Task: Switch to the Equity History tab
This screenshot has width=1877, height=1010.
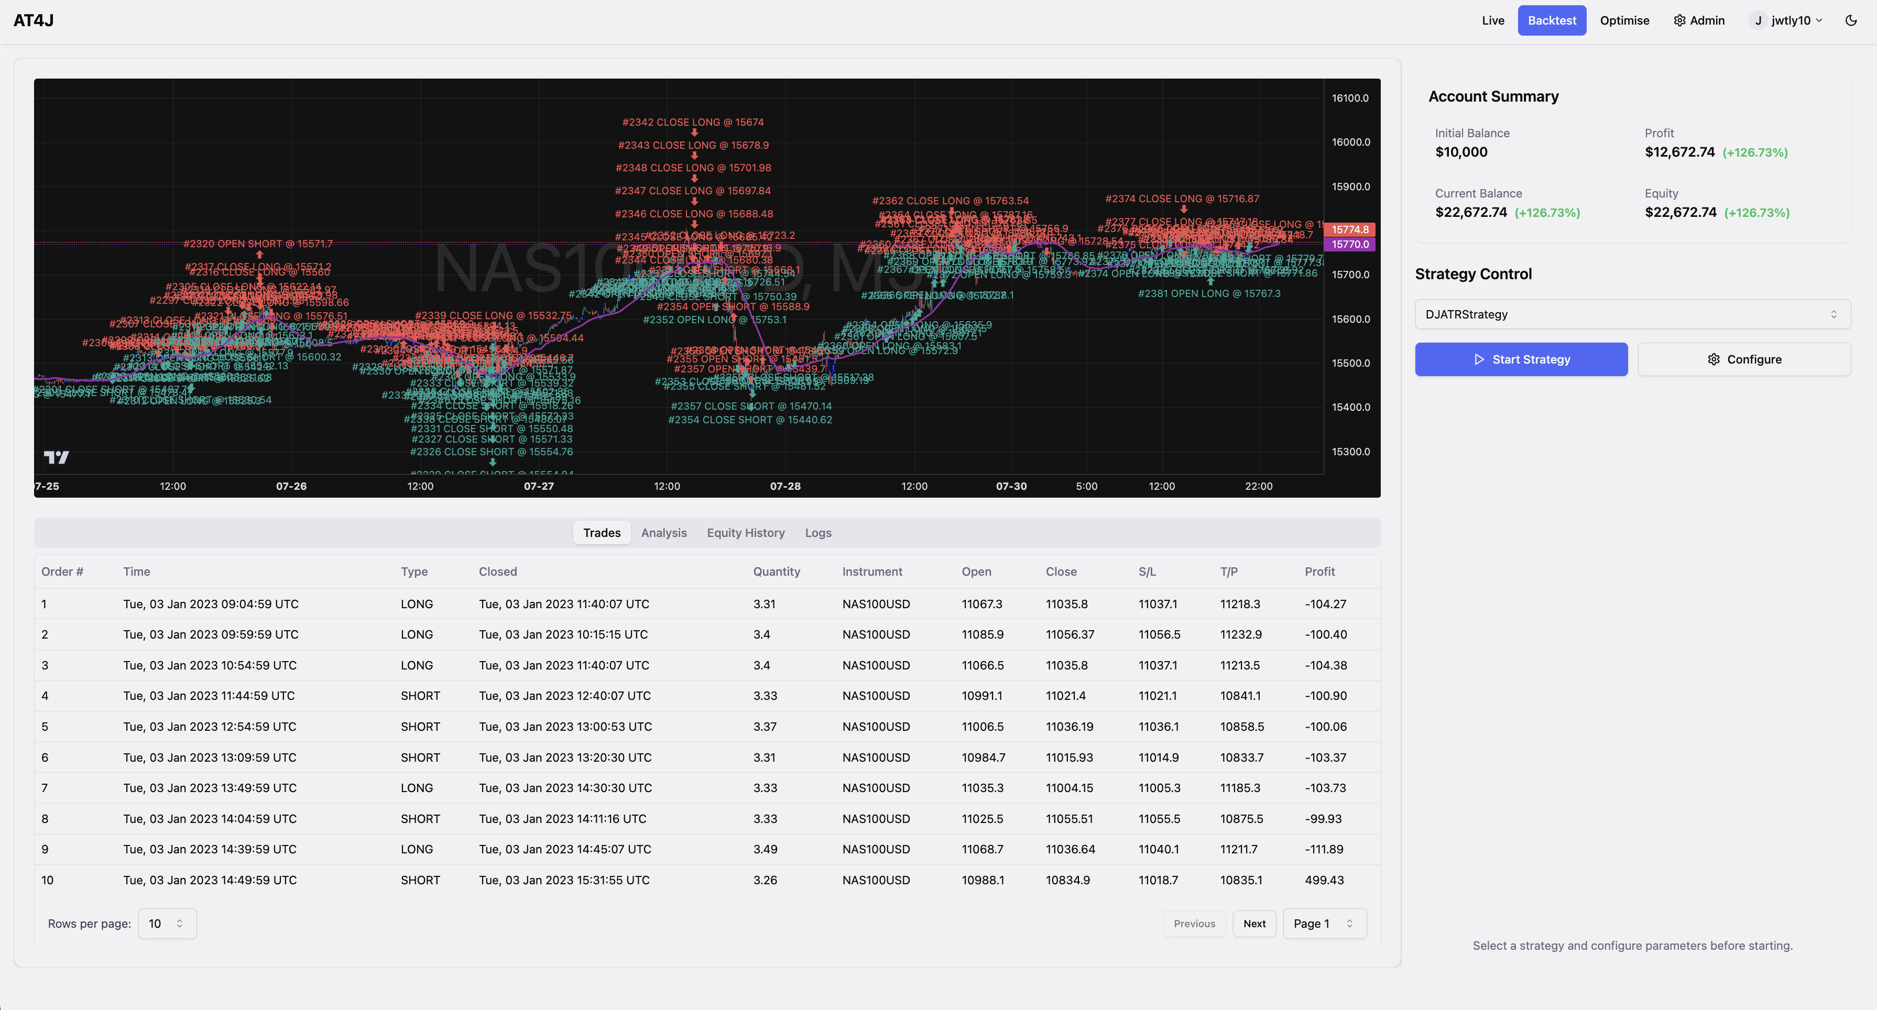Action: [x=746, y=532]
